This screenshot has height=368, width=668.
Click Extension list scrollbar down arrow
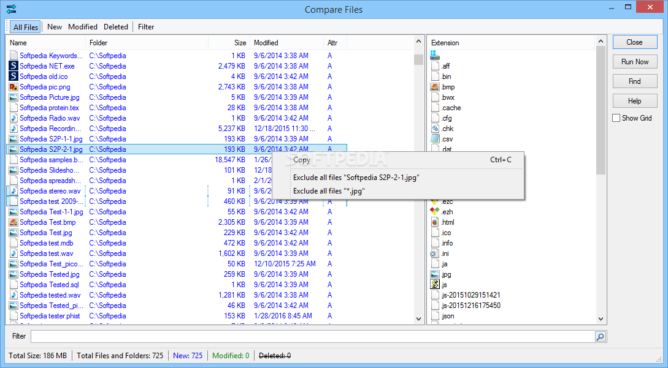[x=601, y=318]
